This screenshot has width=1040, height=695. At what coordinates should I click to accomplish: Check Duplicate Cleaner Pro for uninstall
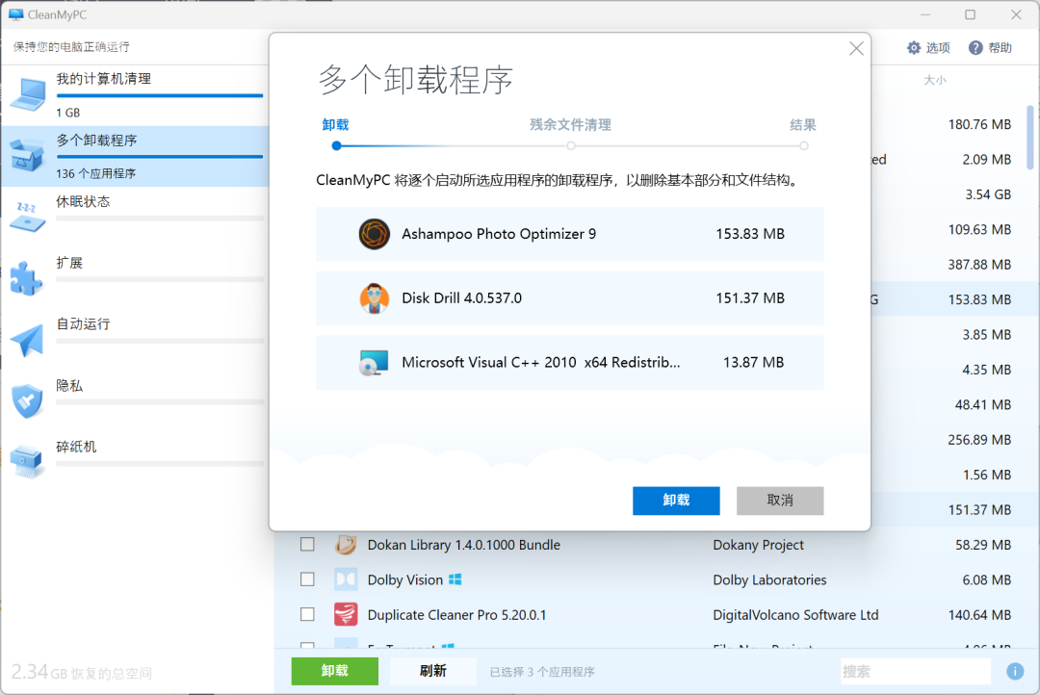pos(307,614)
